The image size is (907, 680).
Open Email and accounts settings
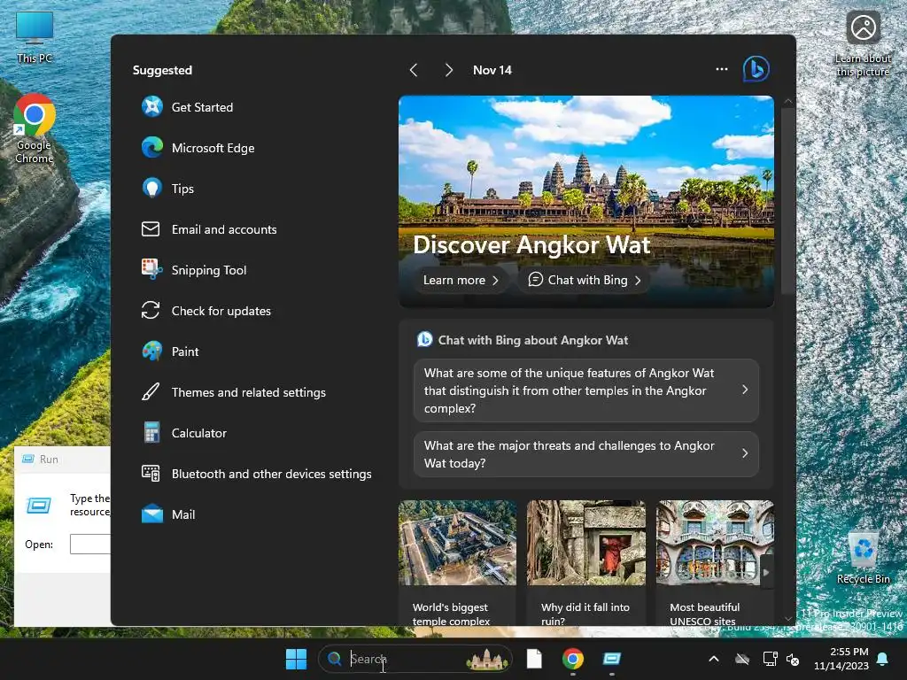[209, 229]
